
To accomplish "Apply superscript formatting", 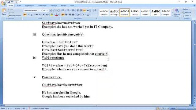I will (43, 15).
